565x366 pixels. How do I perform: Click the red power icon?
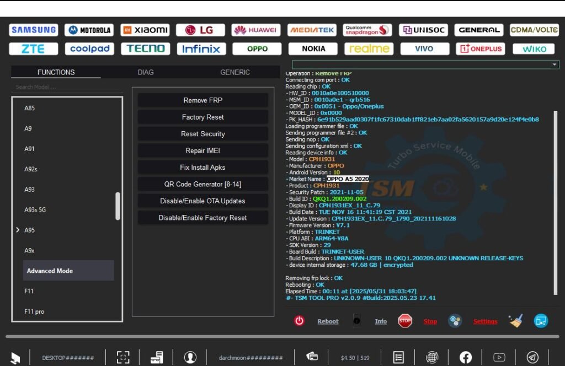tap(299, 321)
